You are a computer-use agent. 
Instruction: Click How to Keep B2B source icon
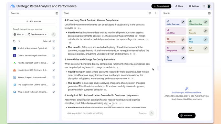(15, 70)
